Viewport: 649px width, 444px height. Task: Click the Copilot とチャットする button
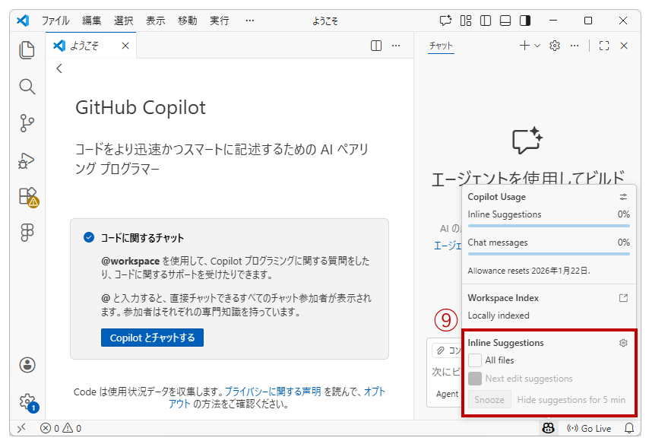(152, 338)
